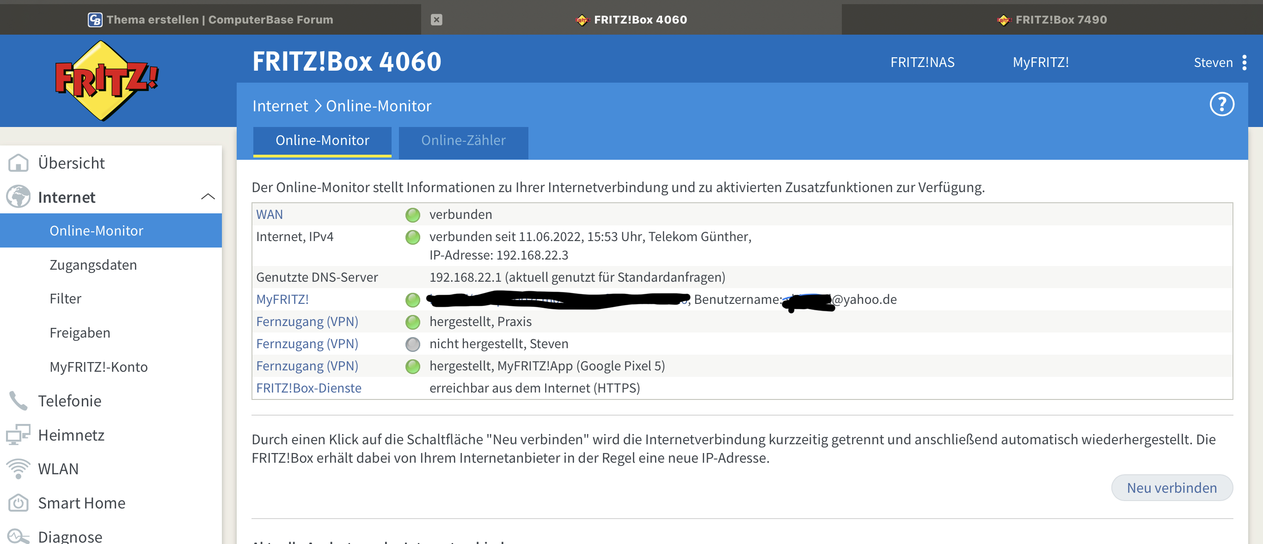Click 'hergestellt, MyFRITZ!App (Google Pixel 5)' text
1263x544 pixels.
(547, 366)
